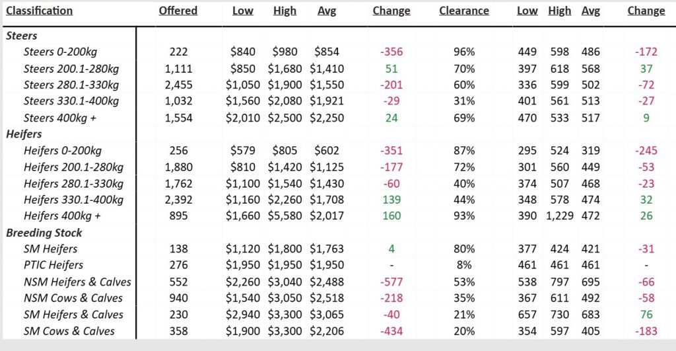Screen dimensions: 676x351
Task: Click the 1,229 high cents value
Action: tap(559, 216)
